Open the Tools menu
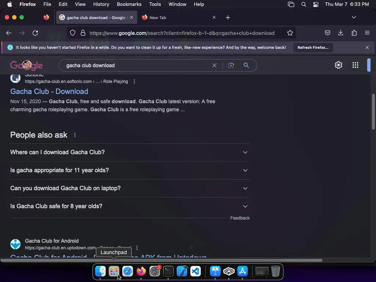The width and height of the screenshot is (376, 282). click(x=155, y=4)
